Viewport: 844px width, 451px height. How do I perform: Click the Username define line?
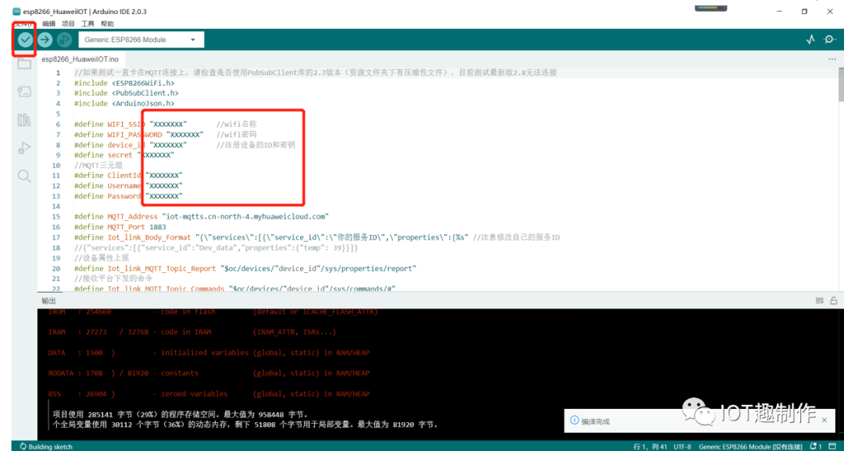(x=128, y=186)
